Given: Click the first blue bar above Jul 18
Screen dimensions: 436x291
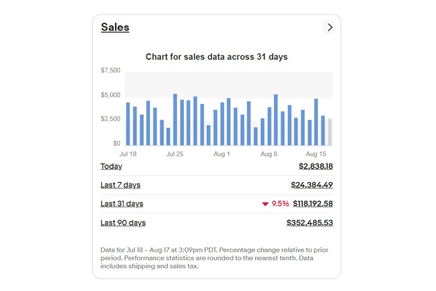Looking at the screenshot, I should pos(128,124).
